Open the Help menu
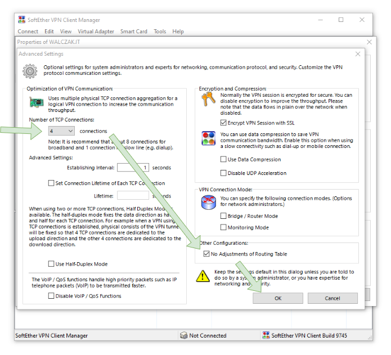This screenshot has height=355, width=391. 178,32
